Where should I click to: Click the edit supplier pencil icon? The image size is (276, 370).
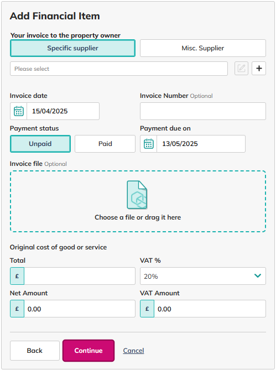click(x=241, y=69)
